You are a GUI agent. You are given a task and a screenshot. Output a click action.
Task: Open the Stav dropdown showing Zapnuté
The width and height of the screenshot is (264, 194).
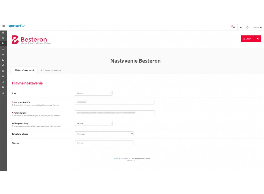click(94, 93)
